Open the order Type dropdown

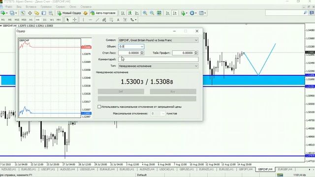click(x=158, y=66)
